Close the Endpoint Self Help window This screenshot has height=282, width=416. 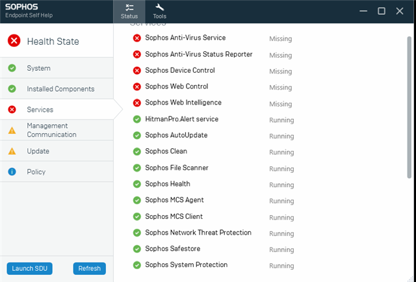coord(400,11)
